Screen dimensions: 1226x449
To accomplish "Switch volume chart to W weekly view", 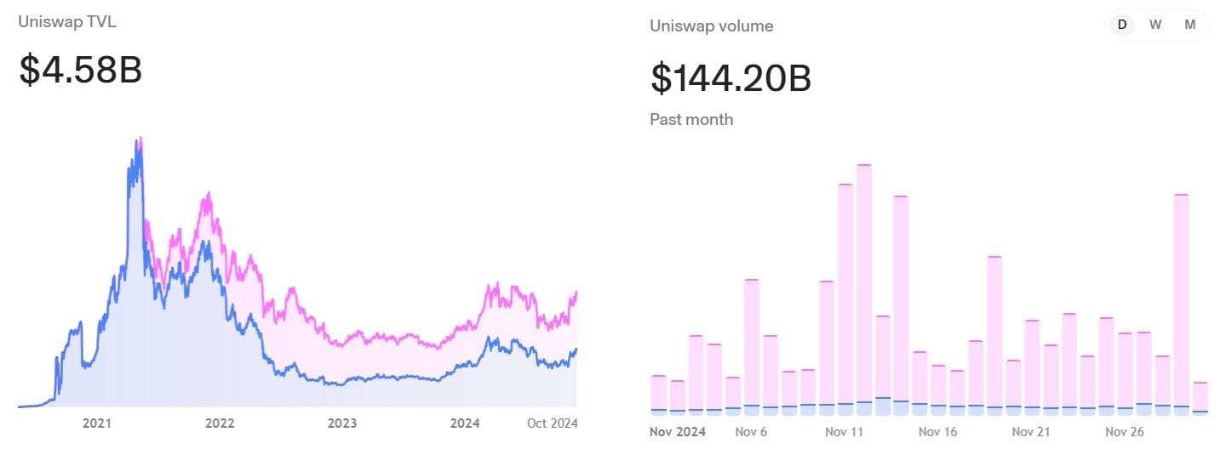I will click(1155, 25).
